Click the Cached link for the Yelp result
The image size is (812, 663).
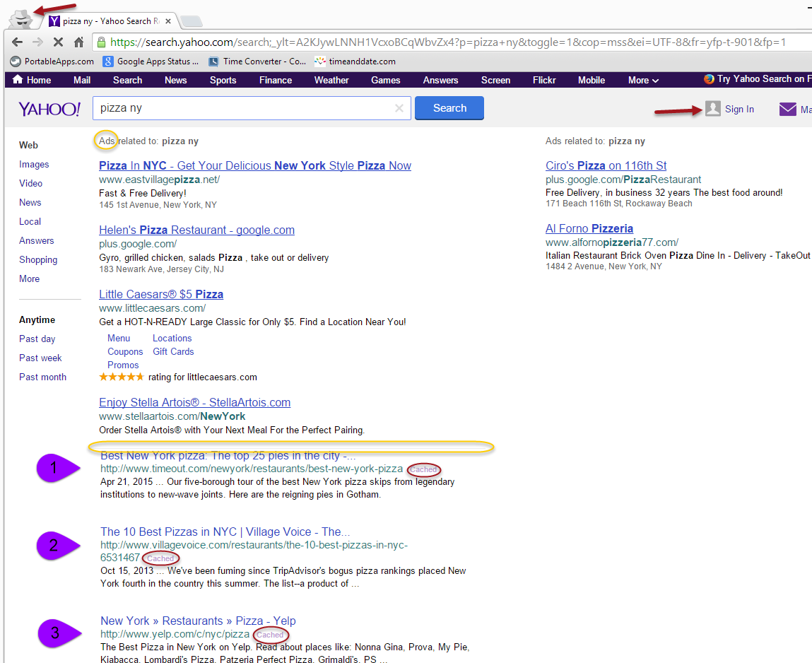[270, 635]
